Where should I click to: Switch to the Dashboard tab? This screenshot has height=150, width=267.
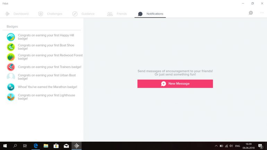pyautogui.click(x=17, y=14)
